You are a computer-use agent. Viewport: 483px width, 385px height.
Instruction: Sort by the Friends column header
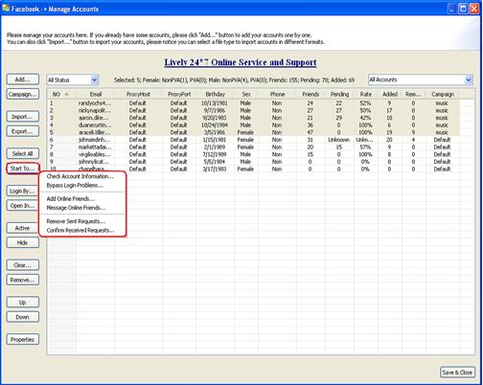[310, 94]
